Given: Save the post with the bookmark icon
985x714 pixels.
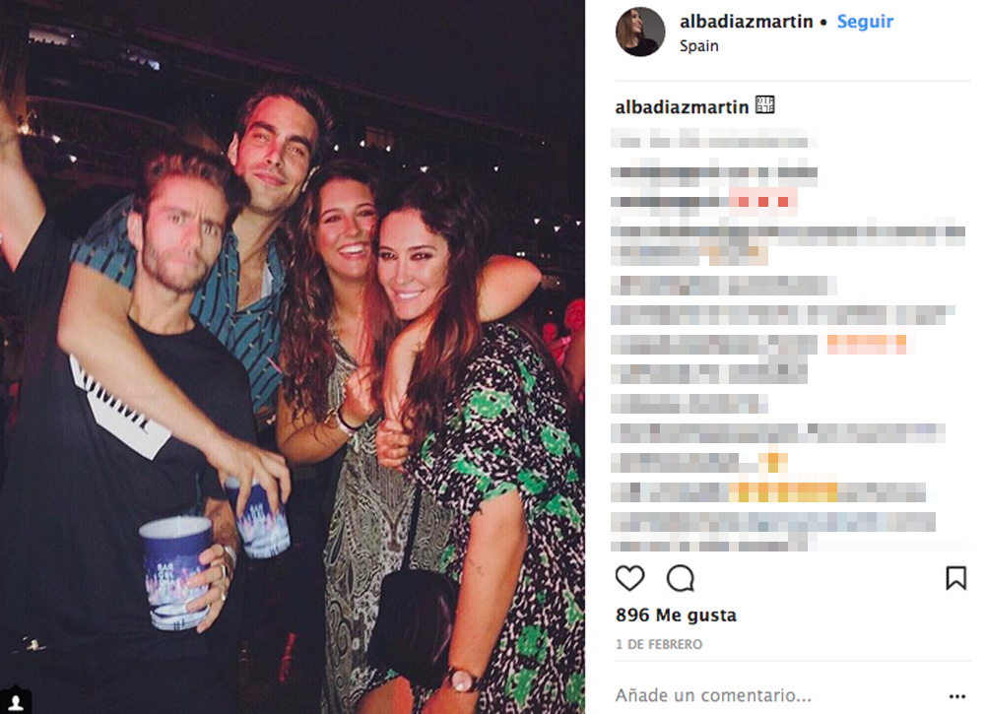Looking at the screenshot, I should pyautogui.click(x=955, y=578).
